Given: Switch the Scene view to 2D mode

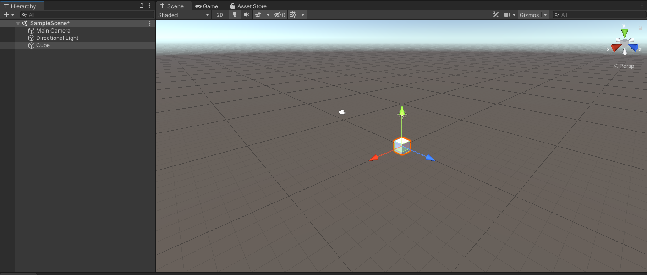Looking at the screenshot, I should point(220,15).
